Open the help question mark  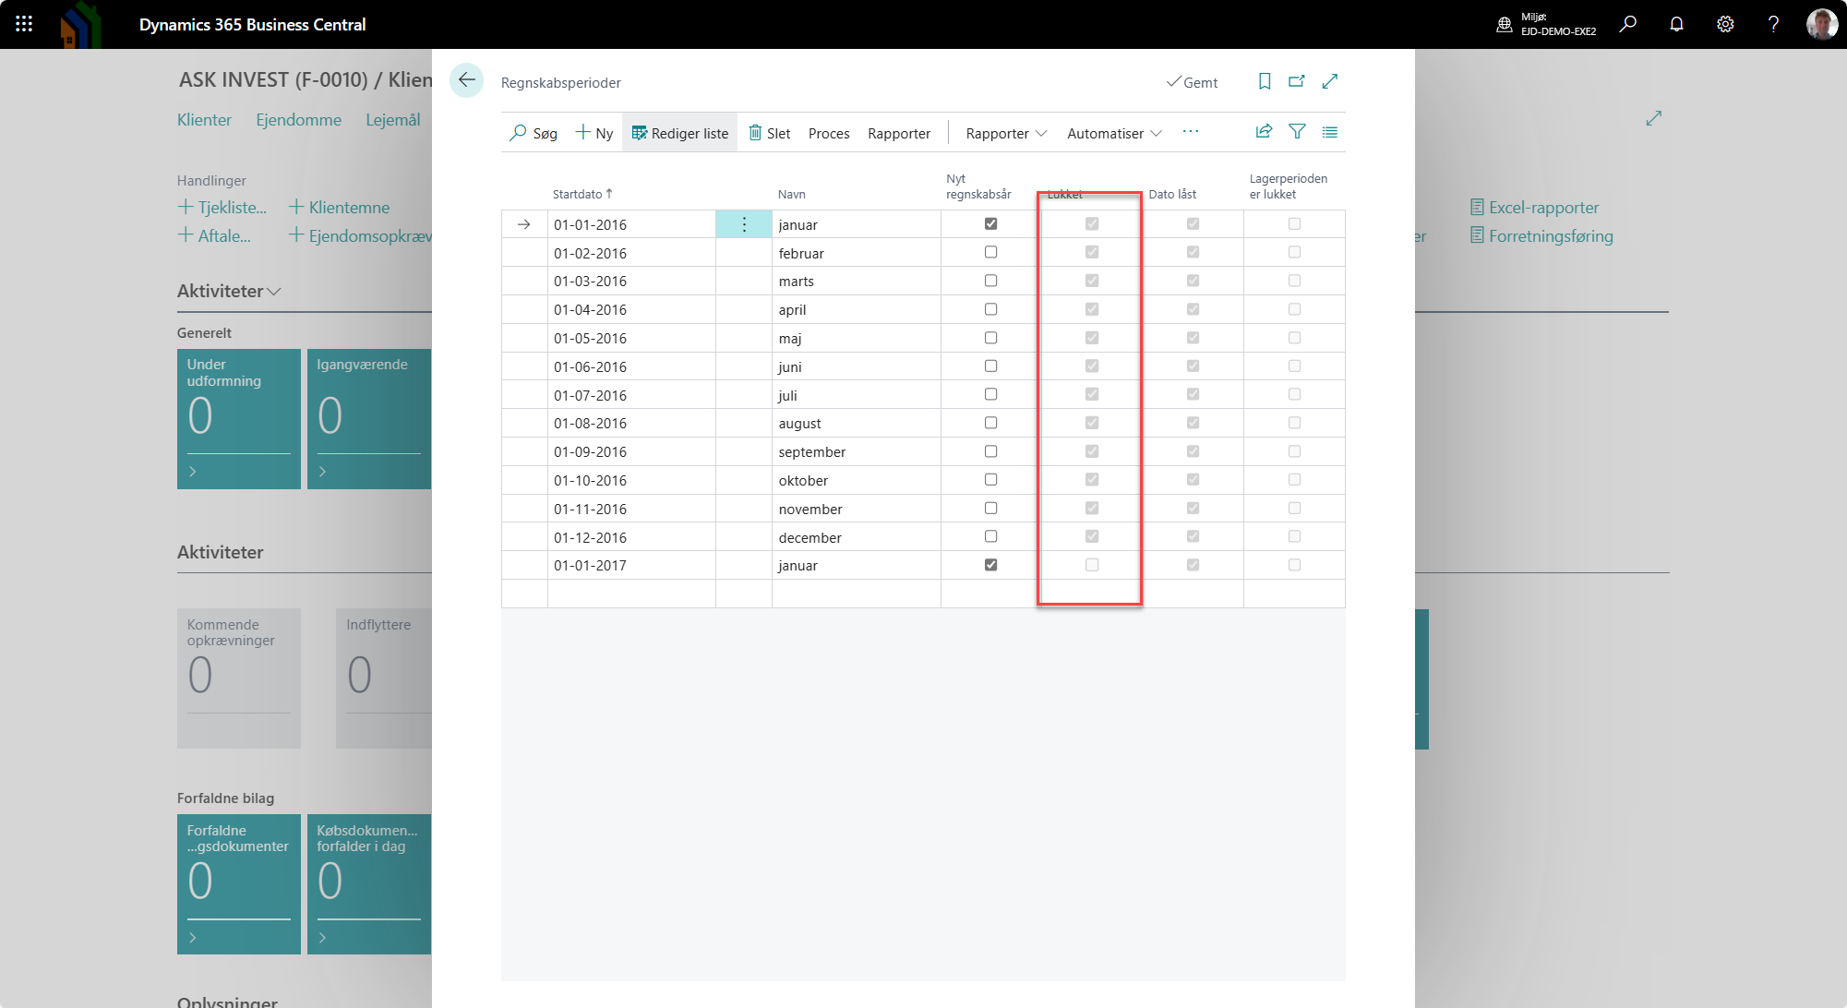[x=1773, y=24]
